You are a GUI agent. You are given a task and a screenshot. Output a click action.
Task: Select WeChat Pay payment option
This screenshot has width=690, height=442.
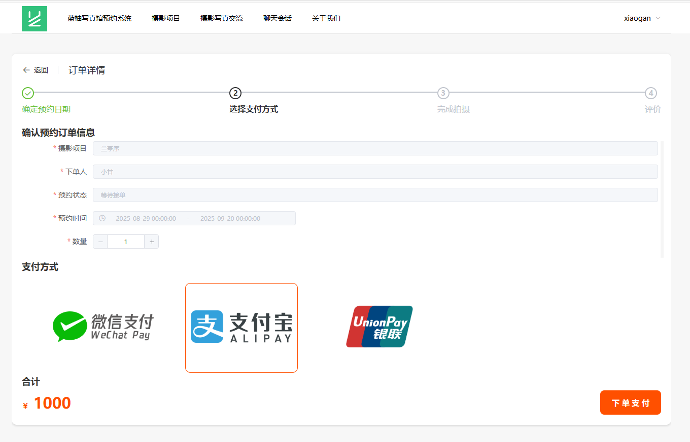click(103, 327)
